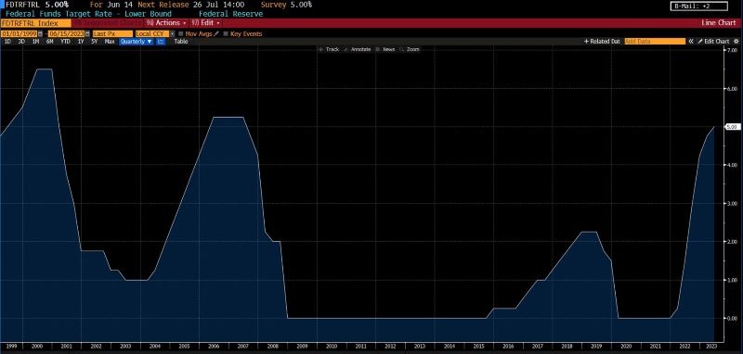Toggle the Mov Avgs checkbox

point(181,34)
